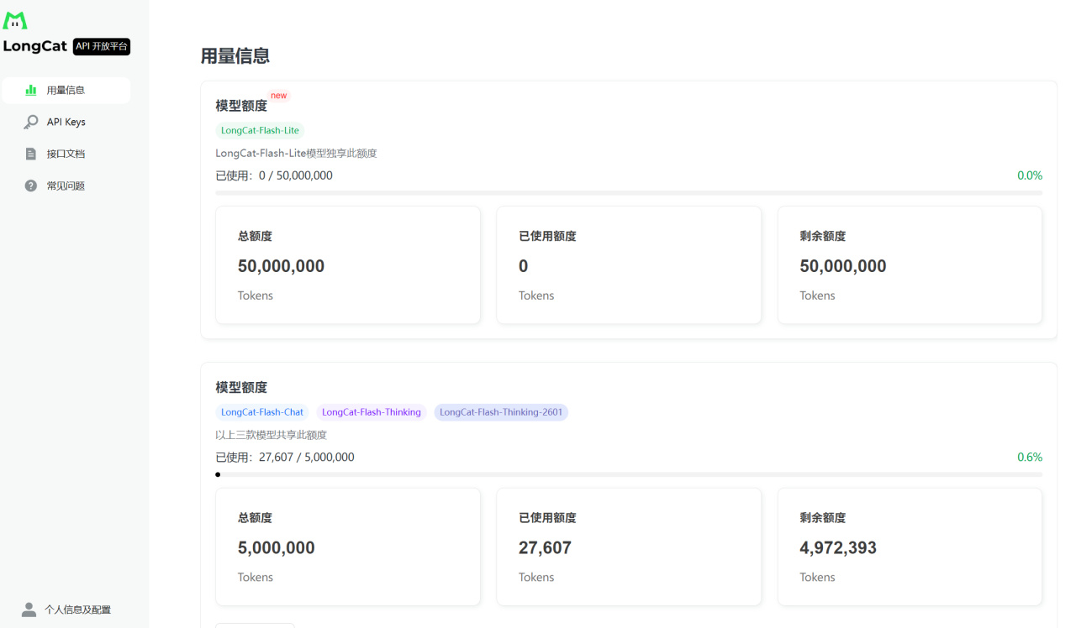Click the green LongCat cat logo
Image resolution: width=1076 pixels, height=628 pixels.
(15, 20)
